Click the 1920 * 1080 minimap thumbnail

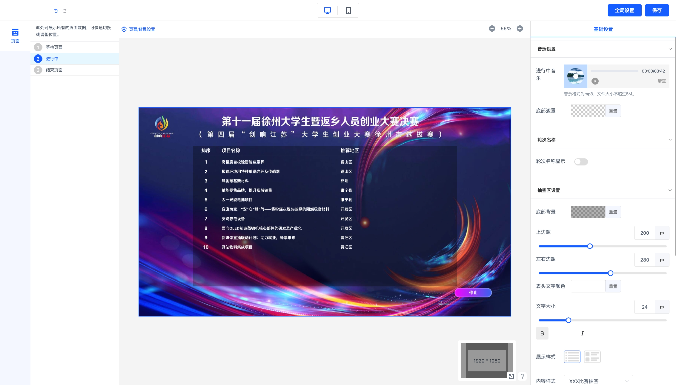pyautogui.click(x=487, y=360)
